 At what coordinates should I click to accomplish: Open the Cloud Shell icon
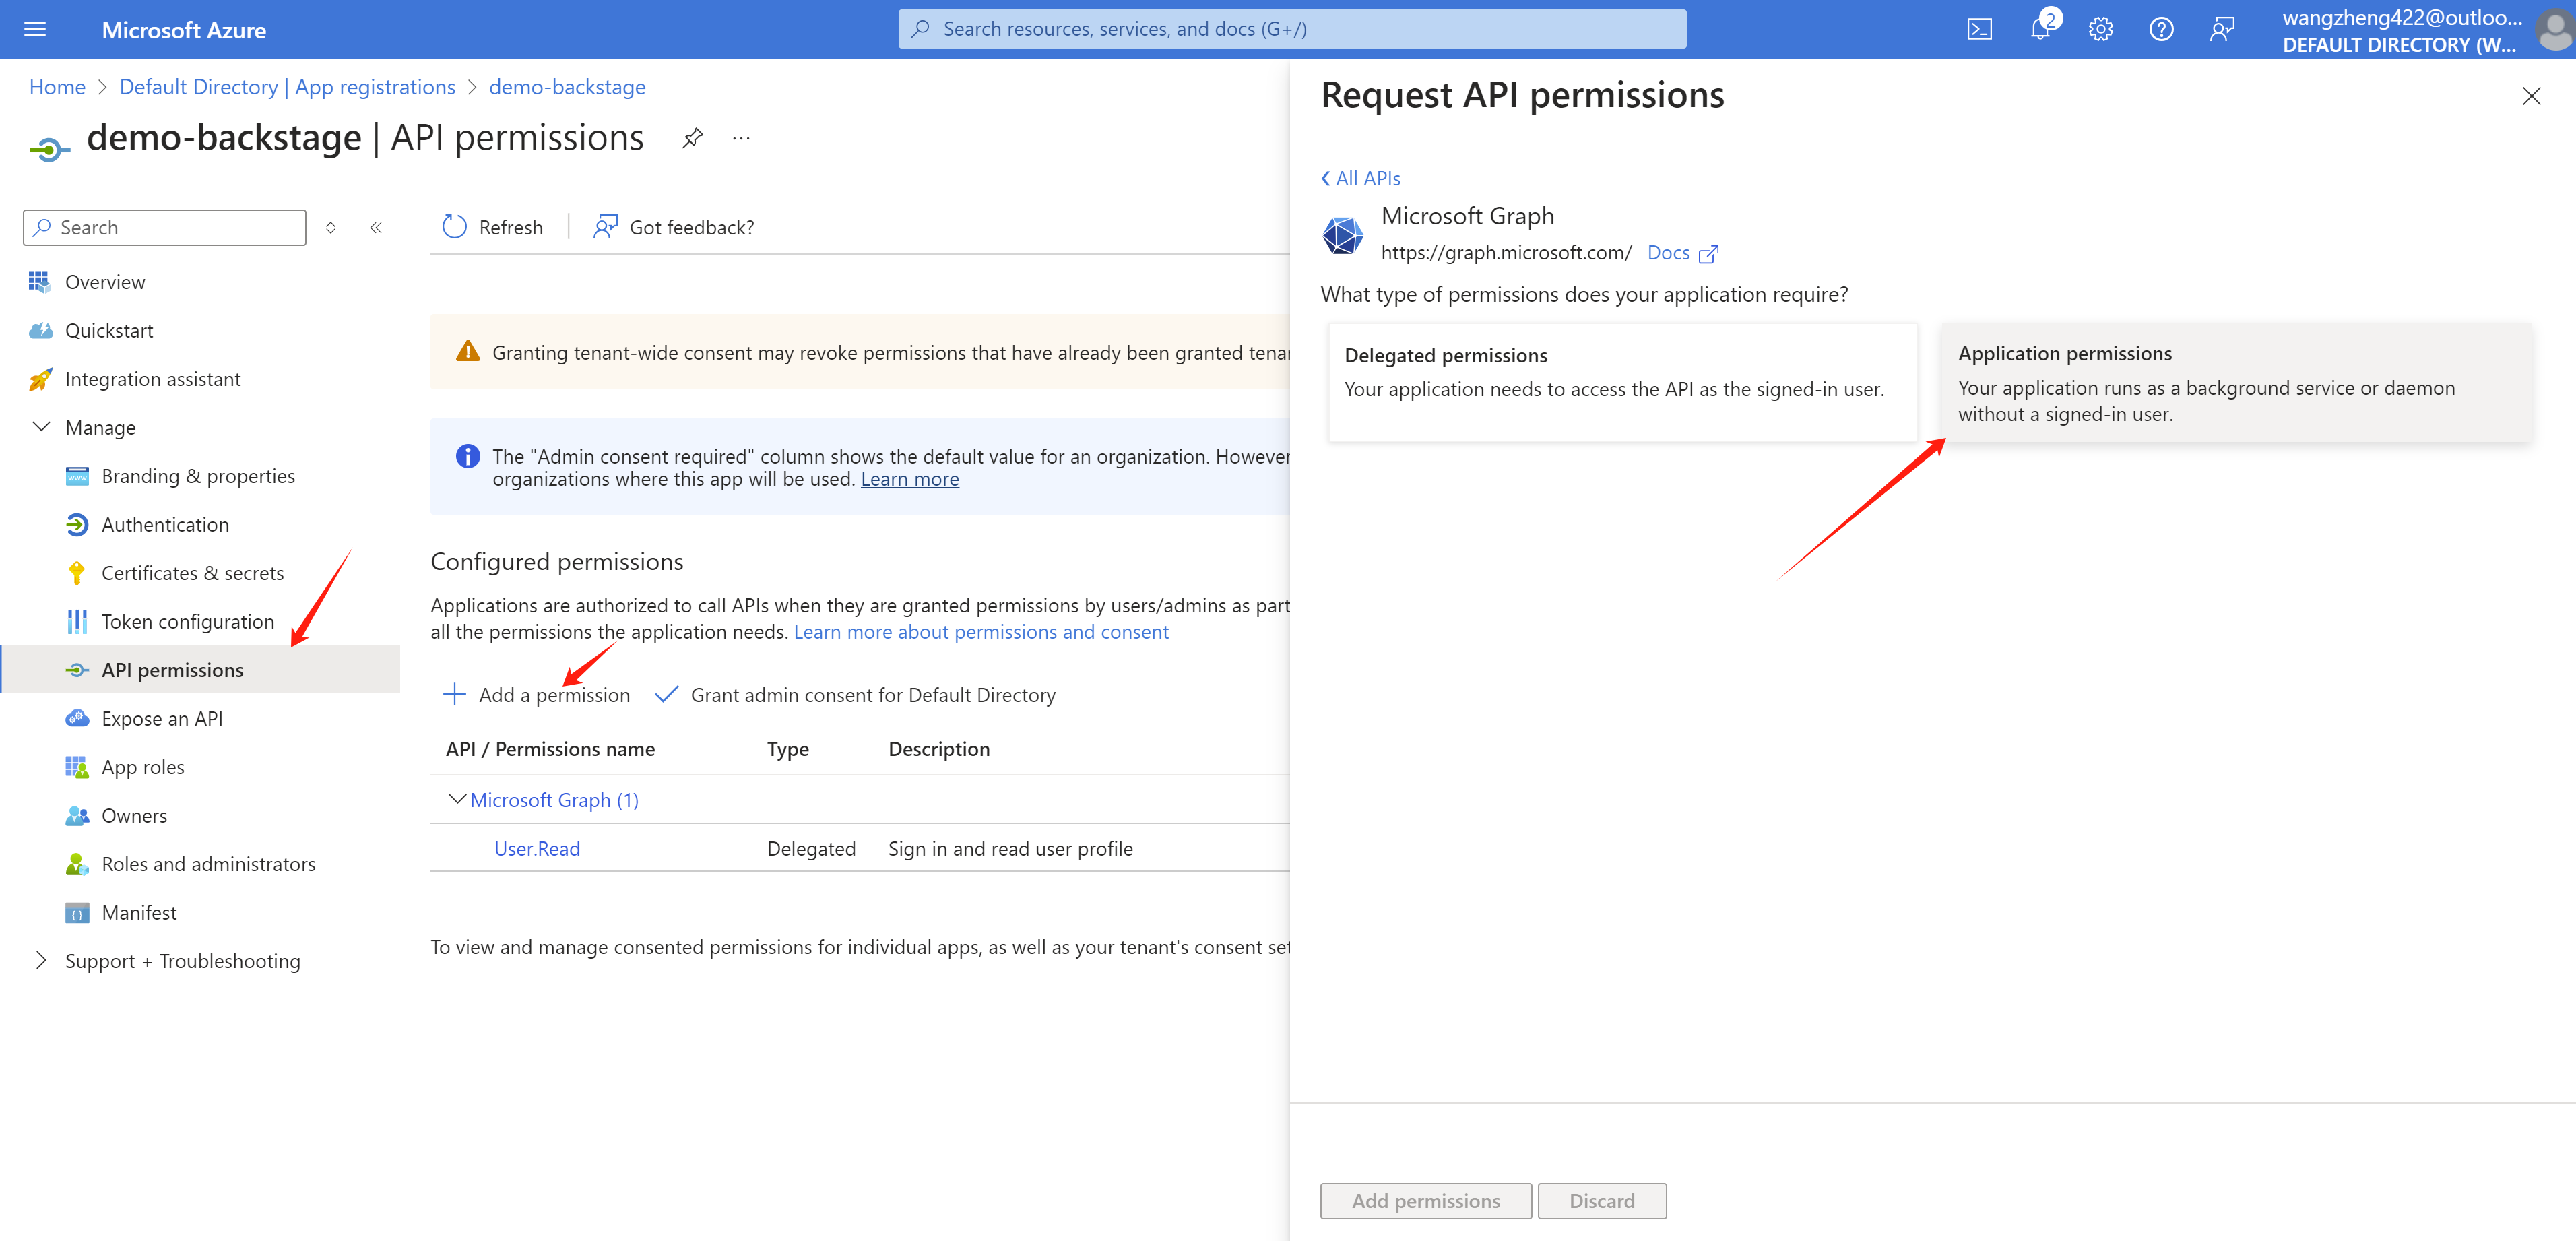[1979, 29]
